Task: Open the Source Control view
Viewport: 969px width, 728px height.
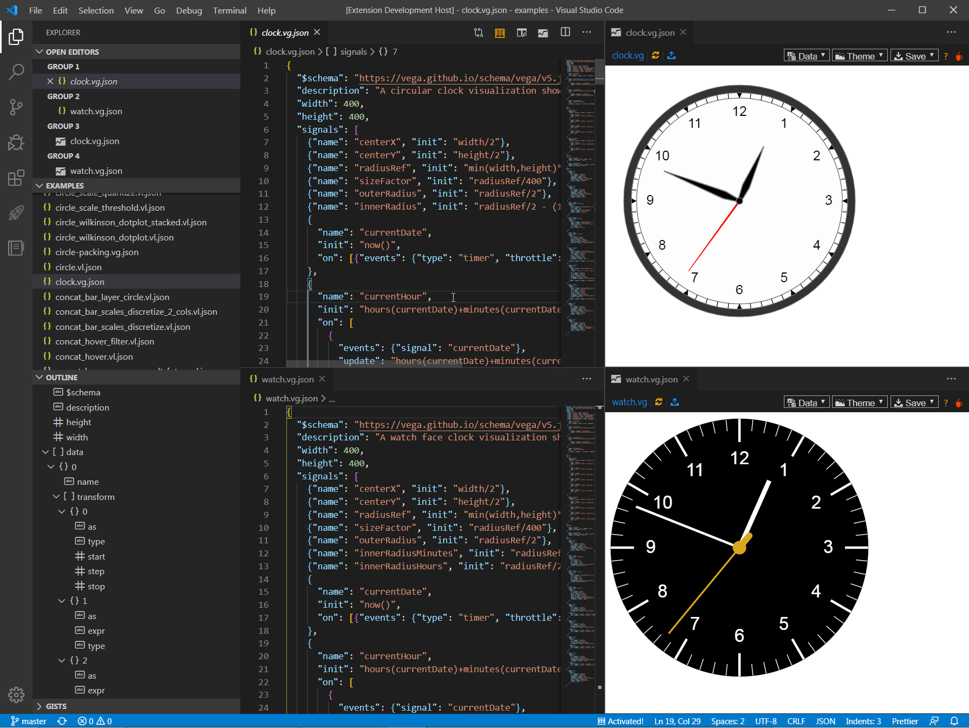Action: (16, 107)
